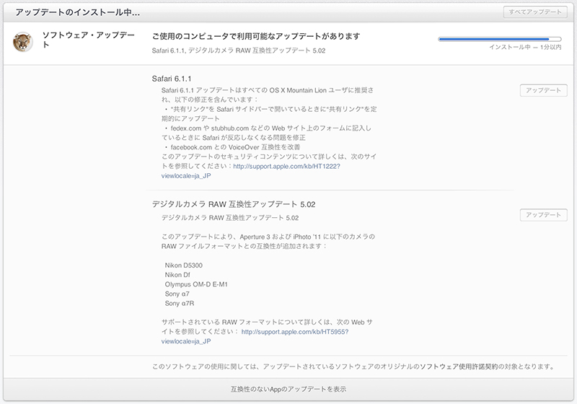Image resolution: width=577 pixels, height=404 pixels.
Task: Click デジタルカメラ RAW 互換性アップデート 5.02 heading
Action: [234, 205]
